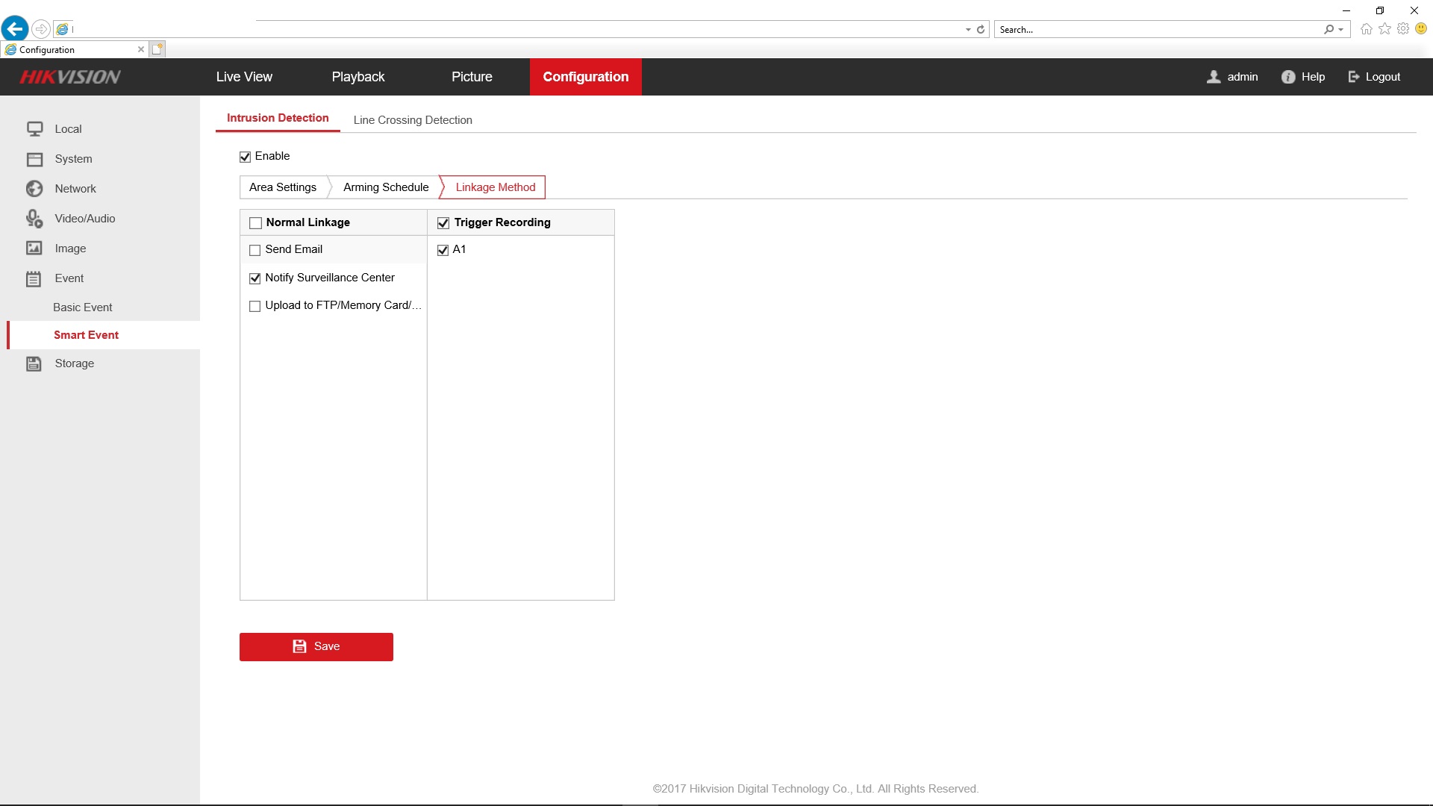This screenshot has width=1433, height=806.
Task: Click the Storage disk icon
Action: (x=34, y=363)
